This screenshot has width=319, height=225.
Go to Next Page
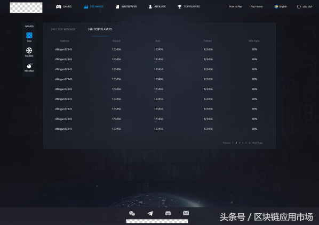257,143
